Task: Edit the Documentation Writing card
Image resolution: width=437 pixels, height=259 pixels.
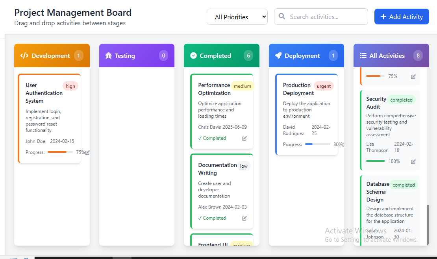Action: click(x=244, y=218)
